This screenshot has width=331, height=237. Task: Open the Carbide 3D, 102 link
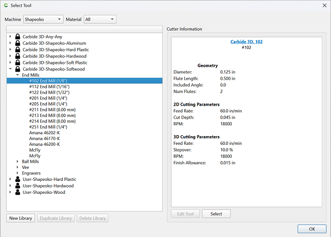247,42
